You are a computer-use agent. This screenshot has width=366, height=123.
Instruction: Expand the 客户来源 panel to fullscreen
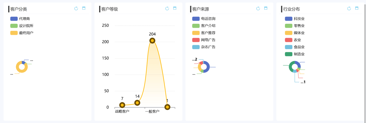pyautogui.click(x=266, y=8)
